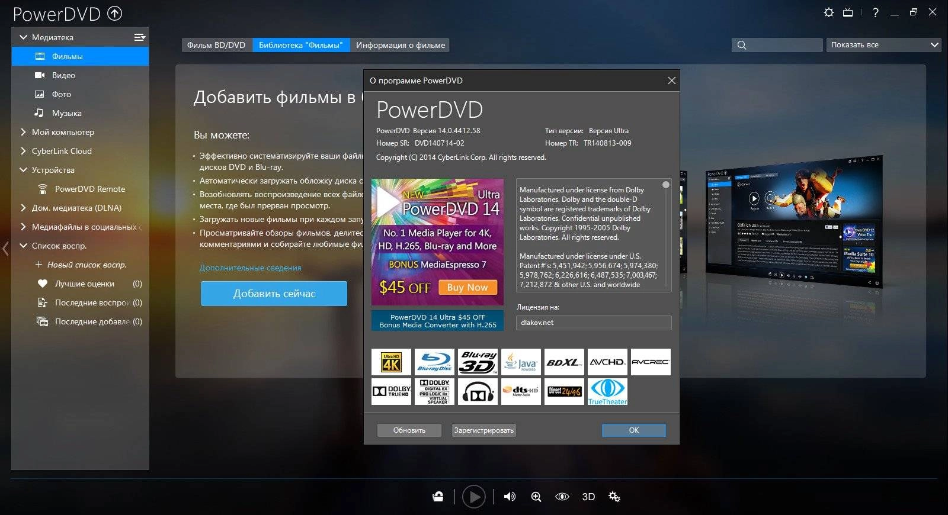Switch to Фильм BD/DVD tab
Viewport: 948px width, 515px height.
[x=216, y=45]
